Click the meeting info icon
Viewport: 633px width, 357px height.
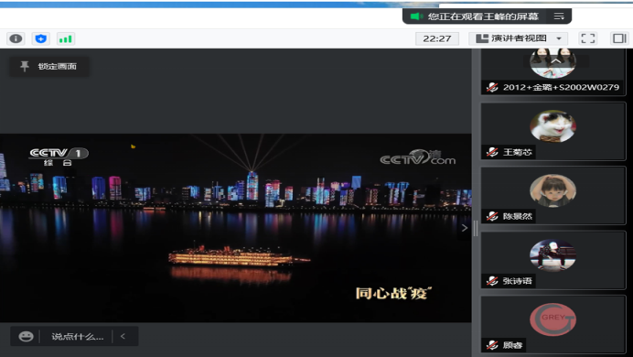click(16, 38)
